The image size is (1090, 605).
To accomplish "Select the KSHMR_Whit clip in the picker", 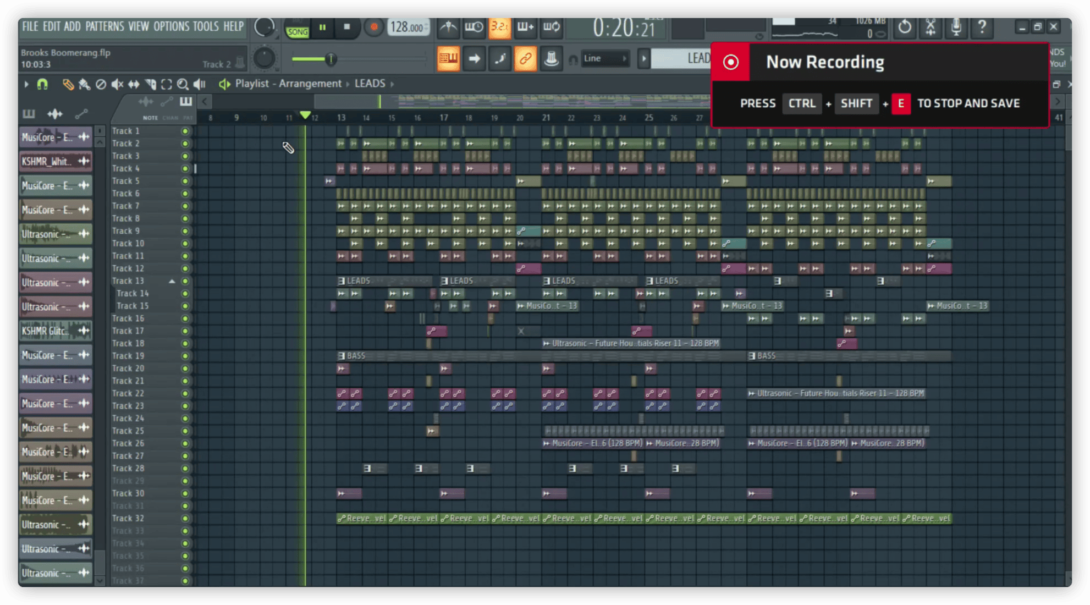I will point(55,161).
